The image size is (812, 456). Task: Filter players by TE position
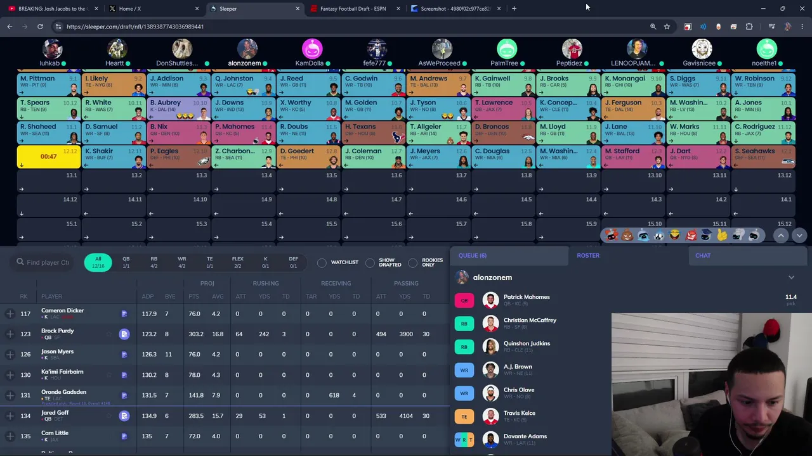[210, 262]
